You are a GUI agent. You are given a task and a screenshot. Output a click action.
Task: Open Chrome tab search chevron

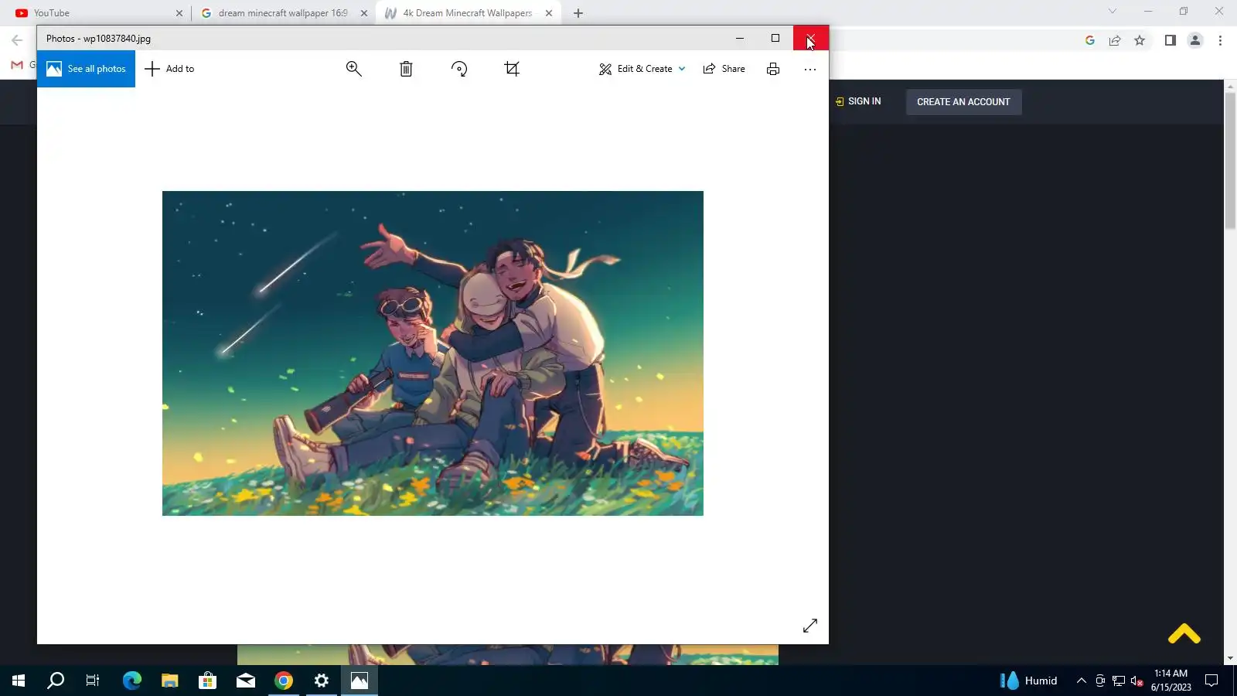[x=1113, y=12]
